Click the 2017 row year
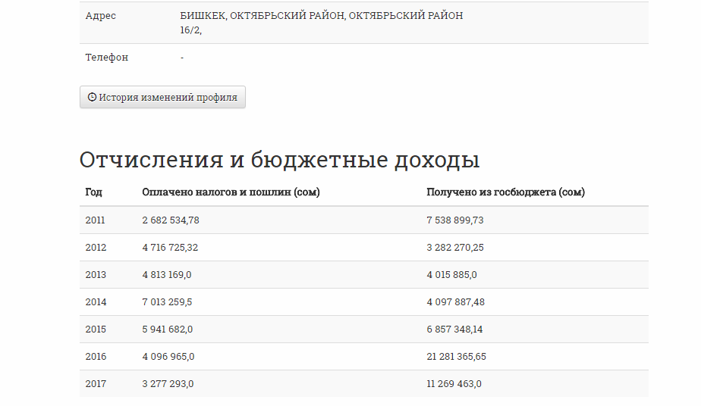Screen dimensions: 701x406 tap(96, 384)
